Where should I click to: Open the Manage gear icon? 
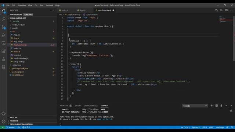click(x=4, y=121)
